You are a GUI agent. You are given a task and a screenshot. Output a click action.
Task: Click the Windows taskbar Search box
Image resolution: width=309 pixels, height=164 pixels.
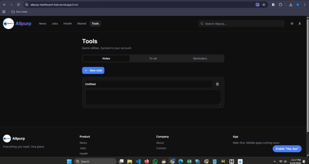point(95,161)
